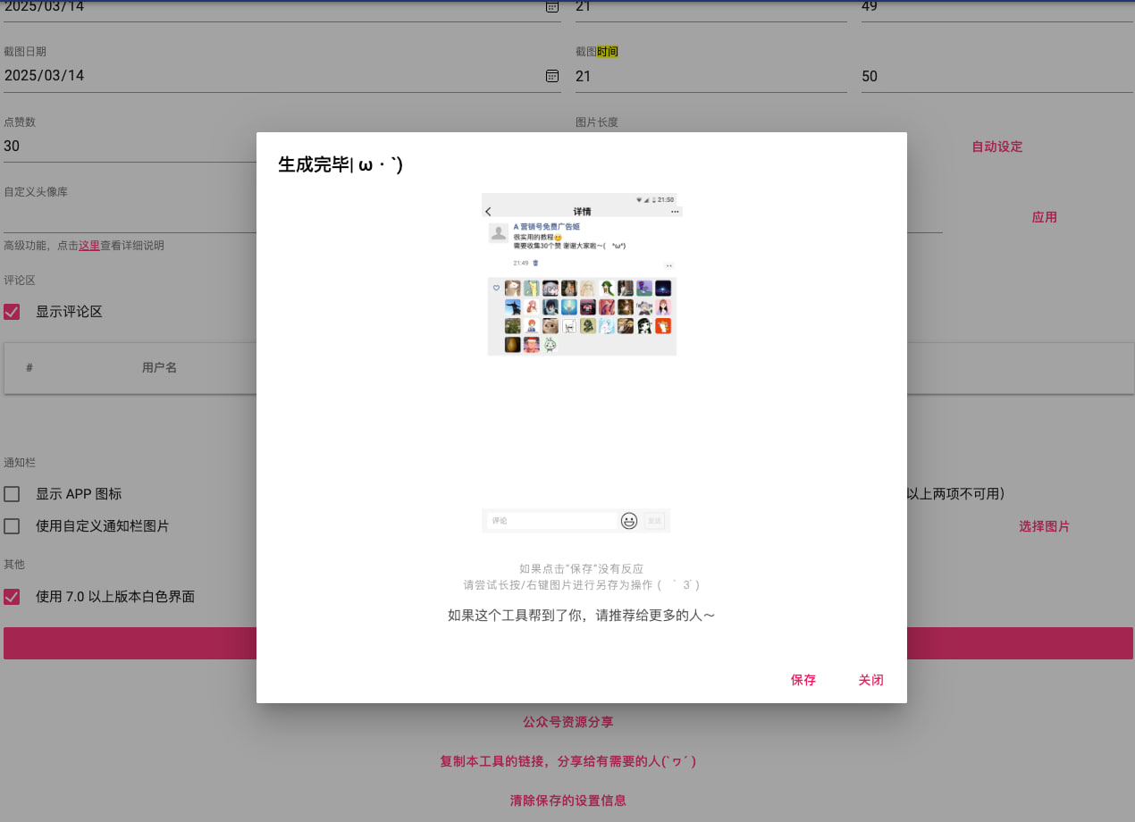This screenshot has height=822, width=1135.
Task: Click the 选择图片 button
Action: click(x=1045, y=526)
